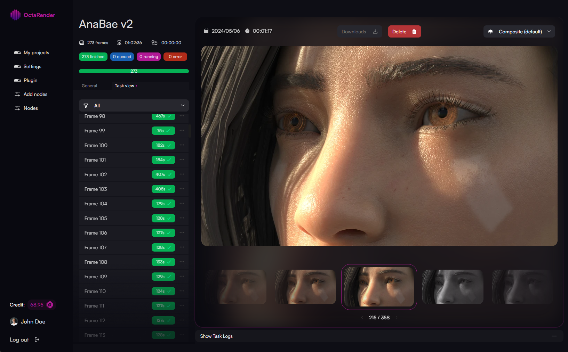This screenshot has height=352, width=568.
Task: Click the Downloads button
Action: pos(359,32)
